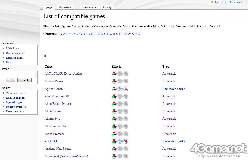Screen dimensions: 248x160
Task: Click the Automatic type for Alien Swarm
Action: click(x=169, y=111)
